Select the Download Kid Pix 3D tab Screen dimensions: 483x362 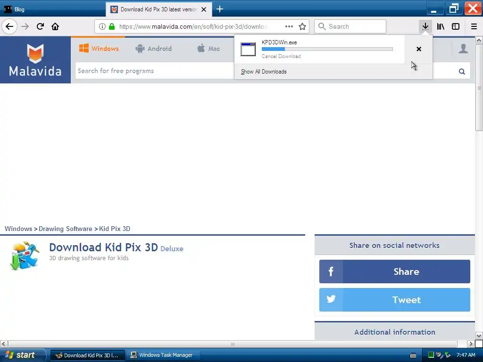(x=158, y=9)
